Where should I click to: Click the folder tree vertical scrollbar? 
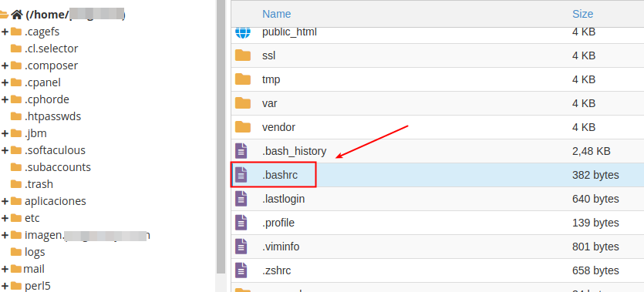221,136
